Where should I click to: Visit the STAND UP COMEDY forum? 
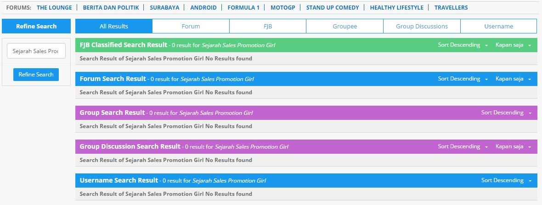click(333, 8)
